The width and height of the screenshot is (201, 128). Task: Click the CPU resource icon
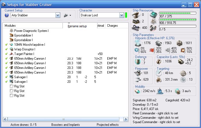(x=153, y=15)
